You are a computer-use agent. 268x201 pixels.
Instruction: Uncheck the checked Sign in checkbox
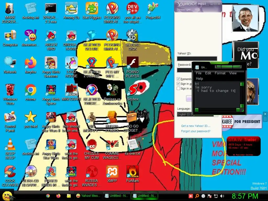pos(178,83)
